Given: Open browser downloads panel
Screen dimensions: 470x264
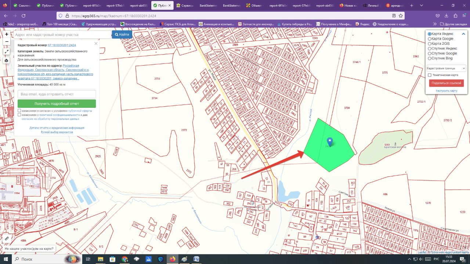Looking at the screenshot, I should 446,16.
